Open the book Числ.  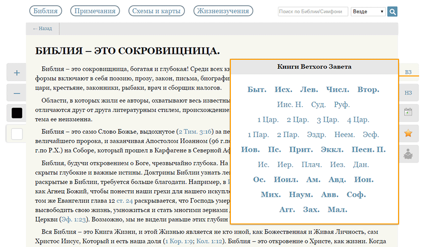(x=337, y=90)
